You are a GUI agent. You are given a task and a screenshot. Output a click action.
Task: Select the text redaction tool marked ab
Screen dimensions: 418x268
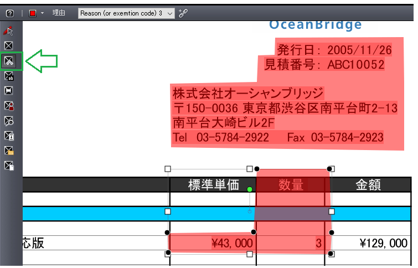coord(9,76)
